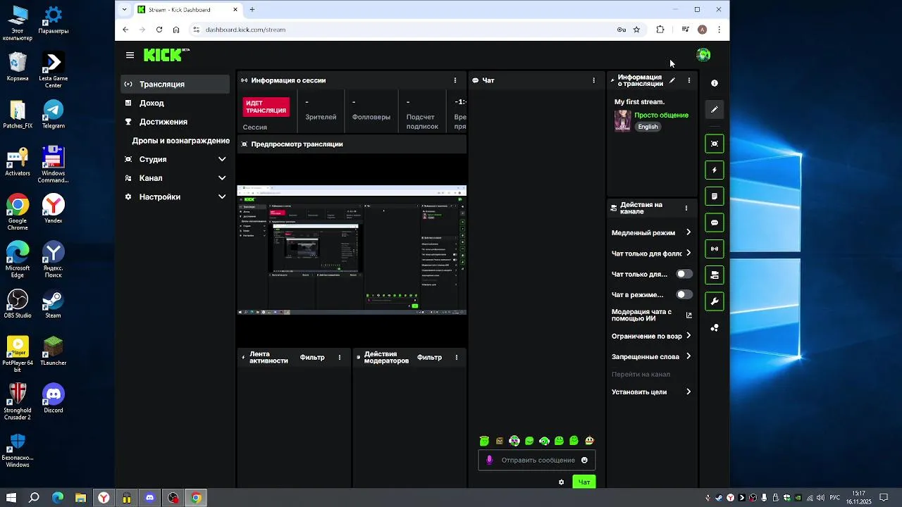Open Доход in the sidebar

[175, 103]
